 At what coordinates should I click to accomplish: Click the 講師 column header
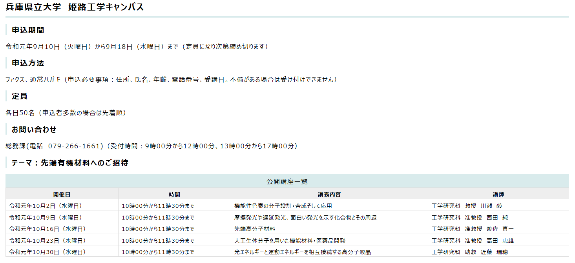coord(498,194)
